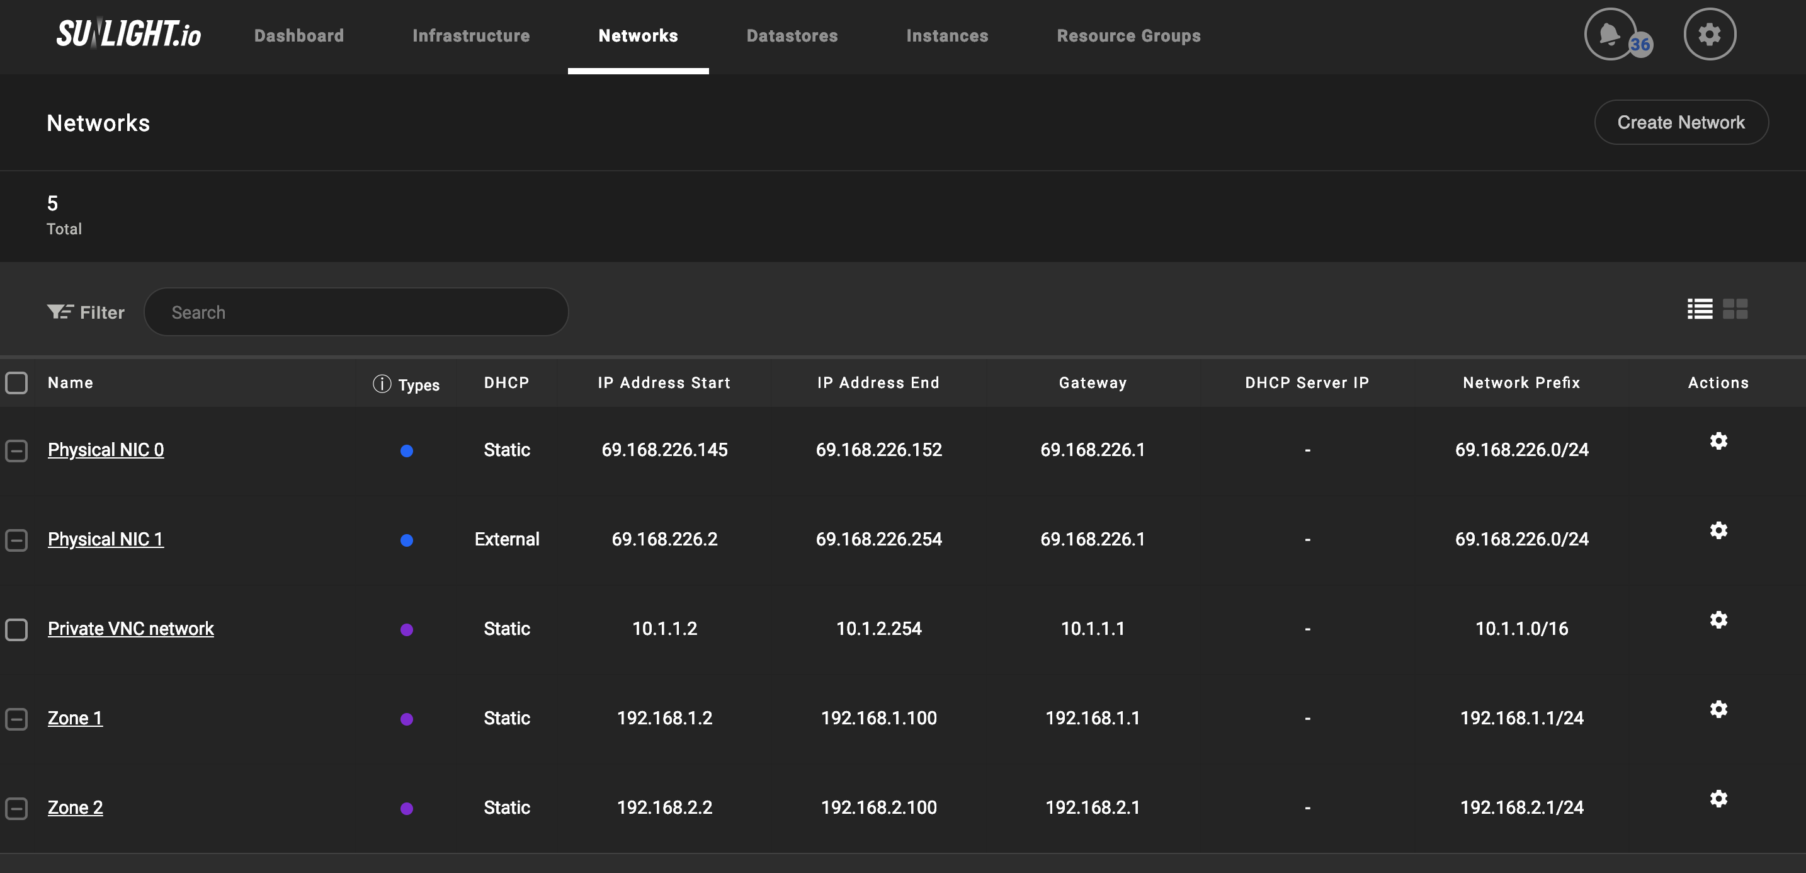Toggle checkbox for Zone 2 row

coord(16,809)
